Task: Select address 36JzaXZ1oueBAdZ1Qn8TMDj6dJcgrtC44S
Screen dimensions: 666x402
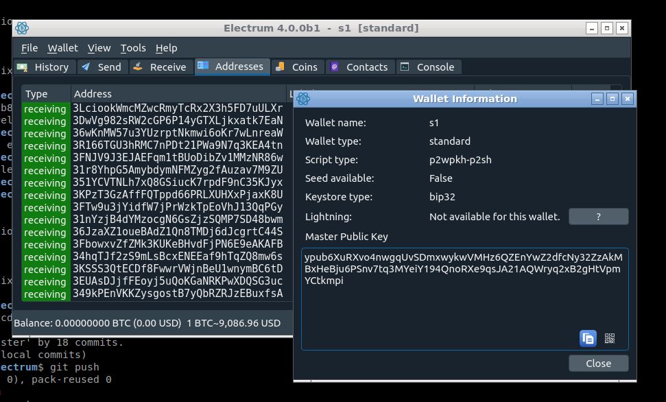Action: click(178, 232)
